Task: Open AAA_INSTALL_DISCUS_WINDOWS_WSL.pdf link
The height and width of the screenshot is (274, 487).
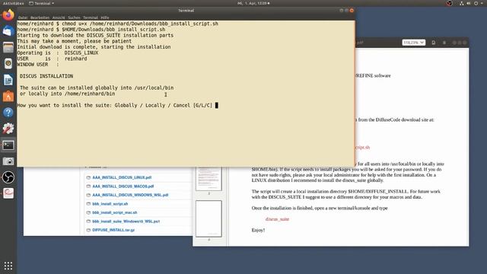Action: point(130,195)
